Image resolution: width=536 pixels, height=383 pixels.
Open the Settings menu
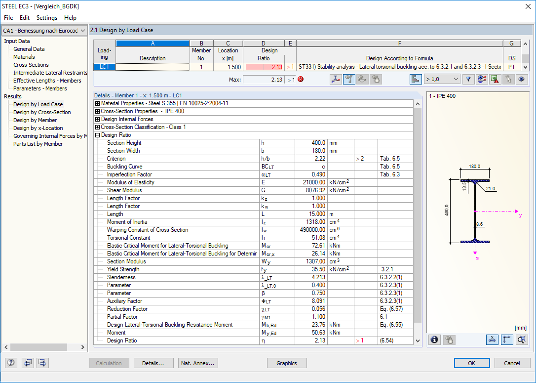[47, 18]
